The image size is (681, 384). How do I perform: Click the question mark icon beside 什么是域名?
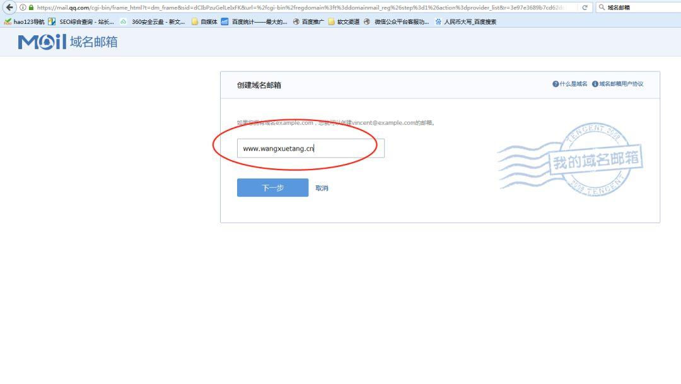[556, 84]
